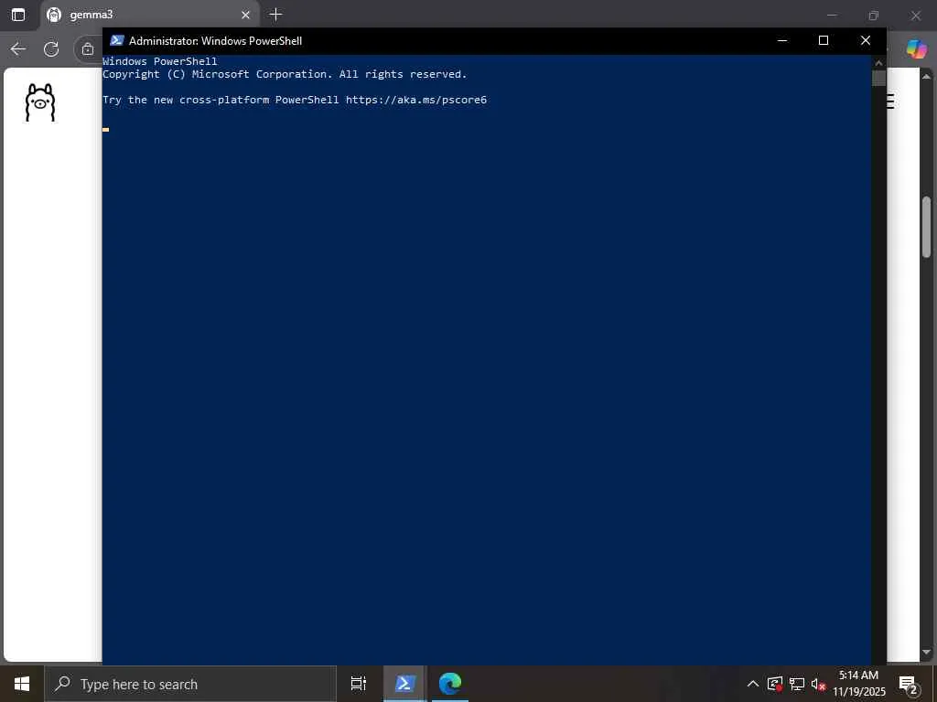Close the gemma3 browser tab
This screenshot has height=702, width=937.
click(x=245, y=15)
